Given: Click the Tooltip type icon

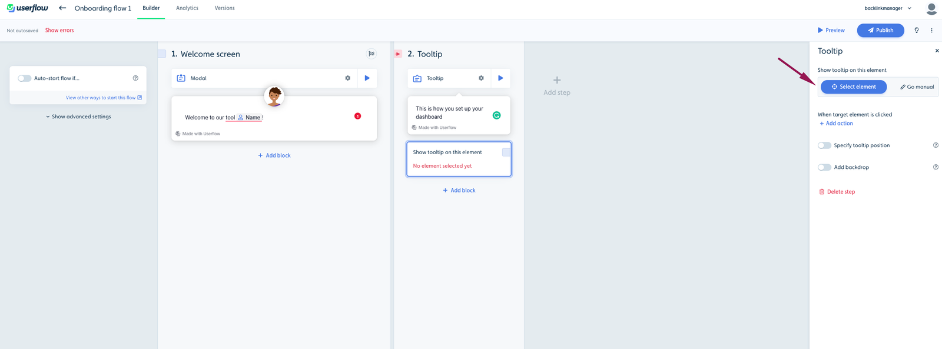Looking at the screenshot, I should coord(417,78).
